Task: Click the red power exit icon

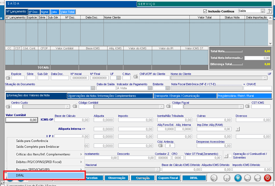Action: coord(267,178)
